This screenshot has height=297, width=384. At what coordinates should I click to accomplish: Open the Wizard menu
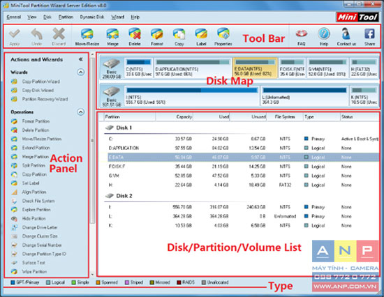pos(117,17)
